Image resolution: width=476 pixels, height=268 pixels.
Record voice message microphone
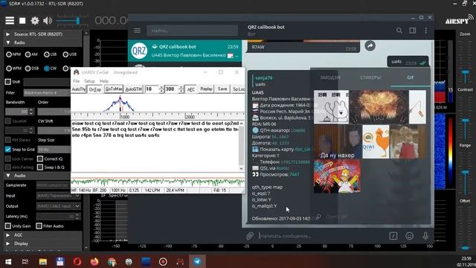point(425,236)
